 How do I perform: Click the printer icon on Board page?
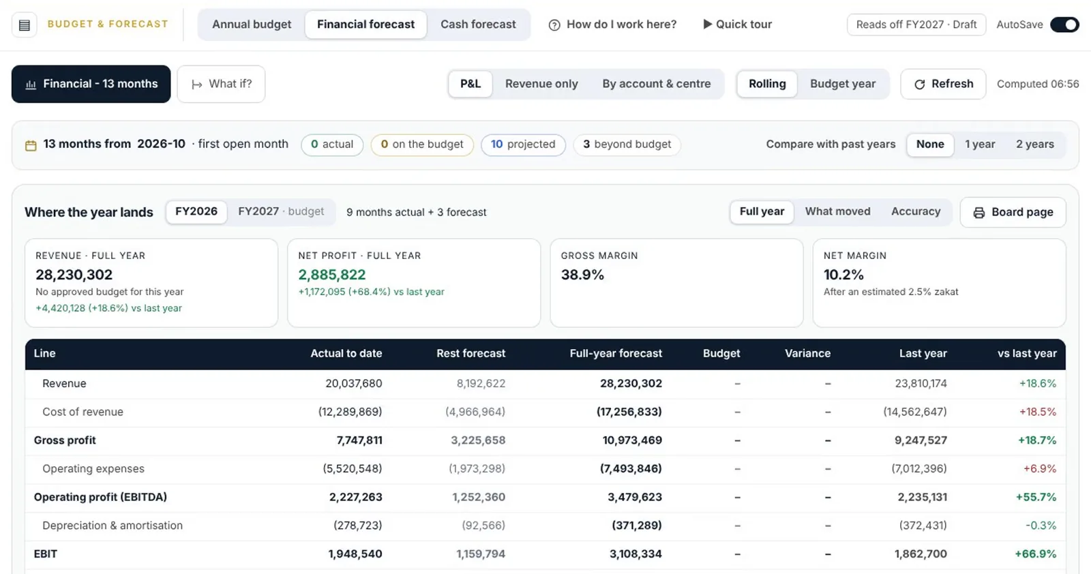click(978, 213)
